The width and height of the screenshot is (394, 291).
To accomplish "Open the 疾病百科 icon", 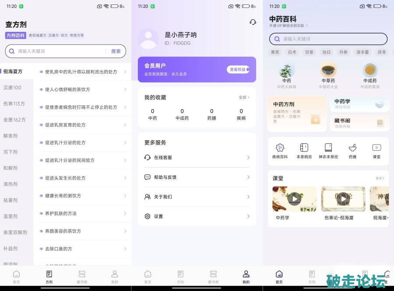I will pos(280,148).
